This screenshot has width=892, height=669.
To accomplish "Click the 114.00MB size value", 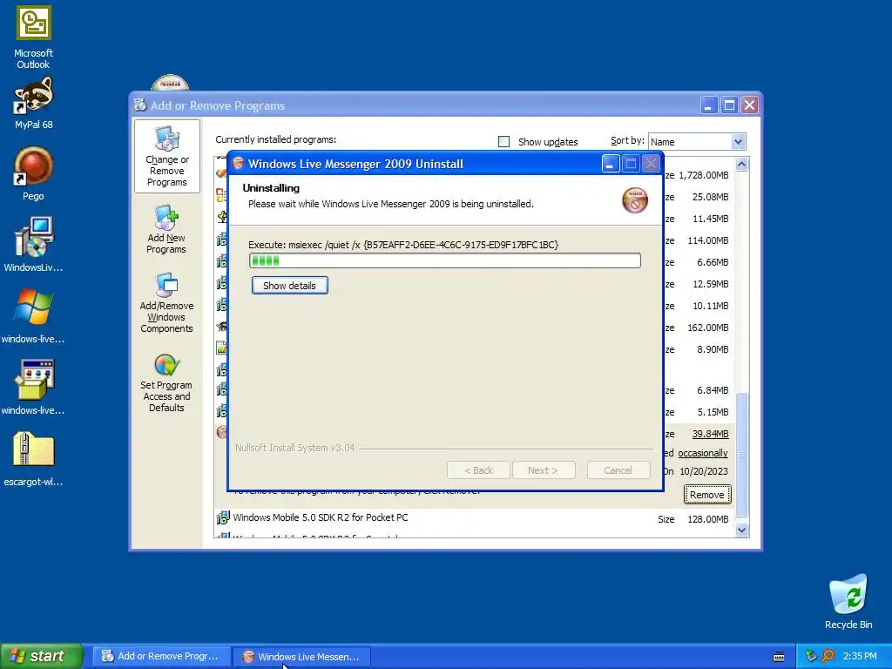I will point(707,240).
